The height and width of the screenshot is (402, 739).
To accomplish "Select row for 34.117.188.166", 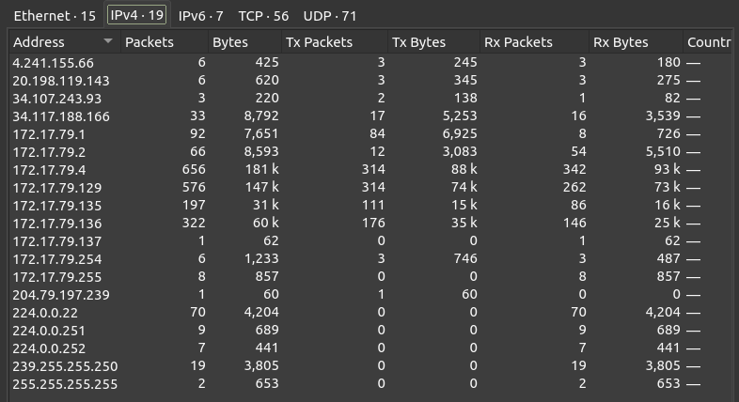I will 61,116.
